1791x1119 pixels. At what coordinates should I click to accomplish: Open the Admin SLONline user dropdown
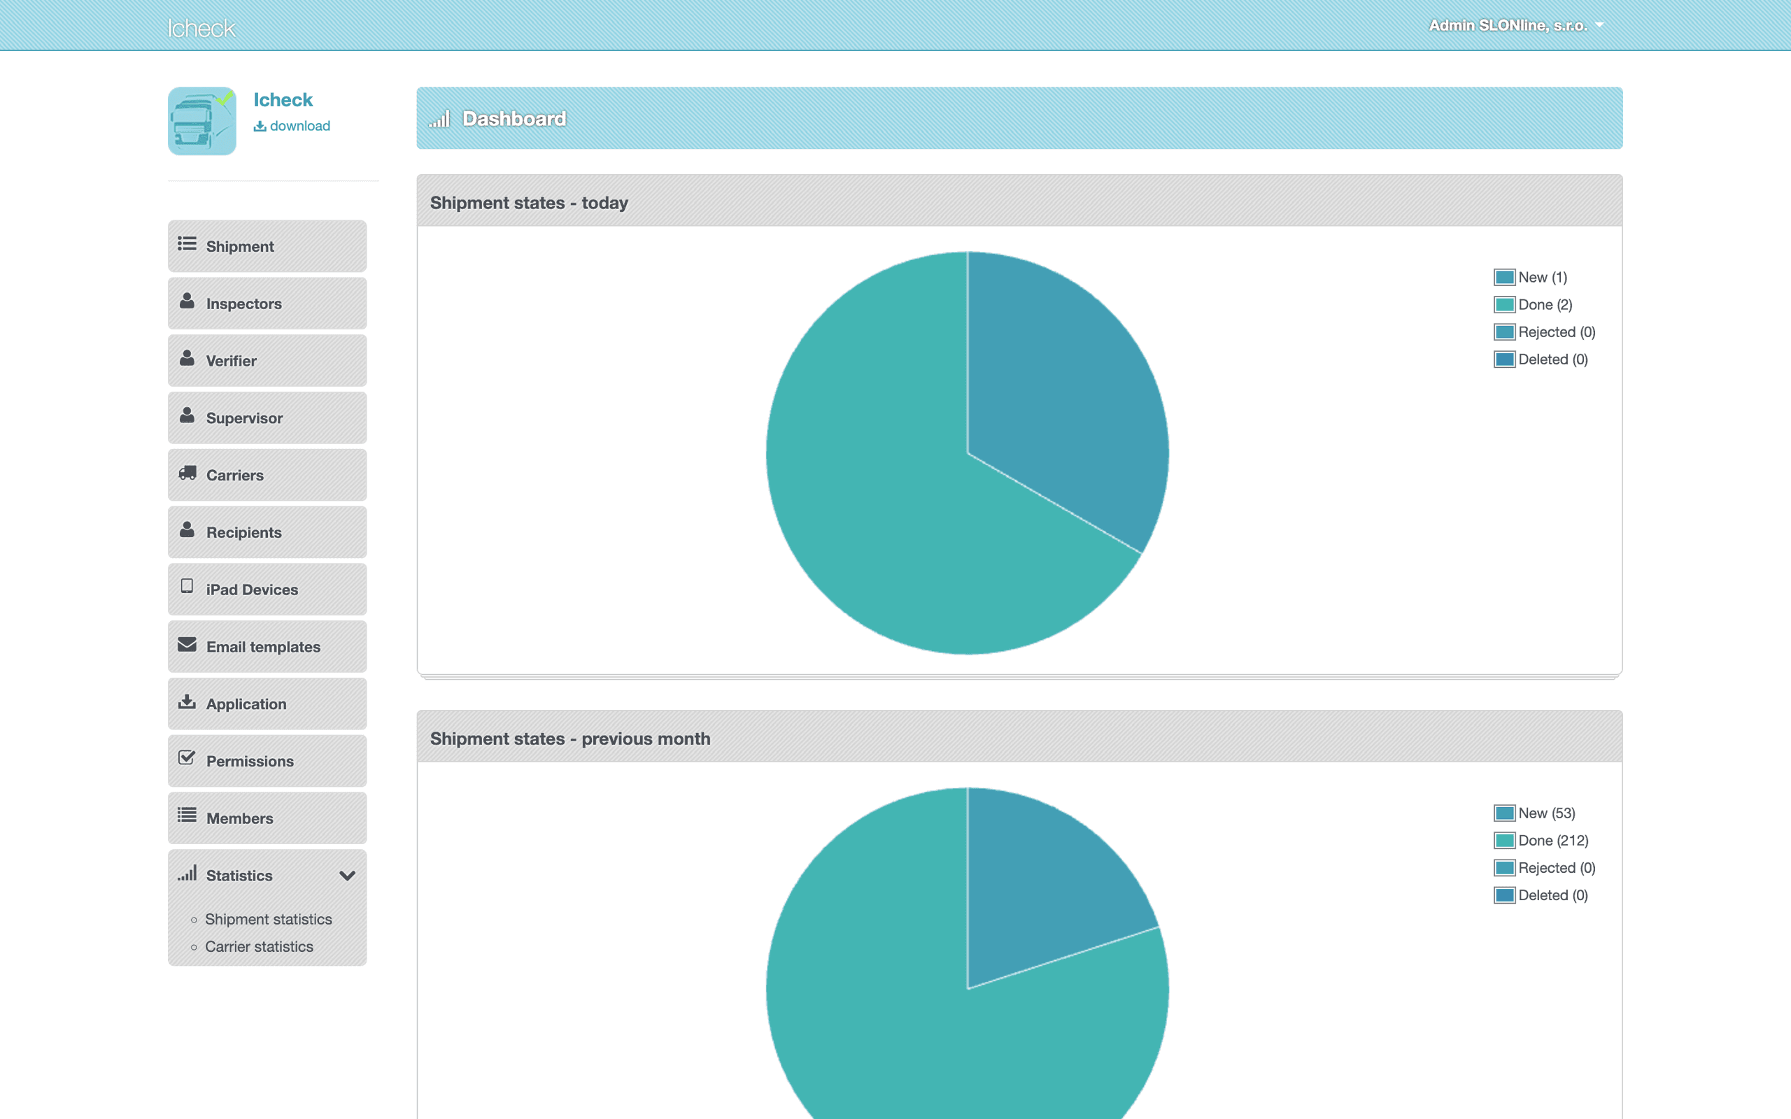pos(1515,25)
